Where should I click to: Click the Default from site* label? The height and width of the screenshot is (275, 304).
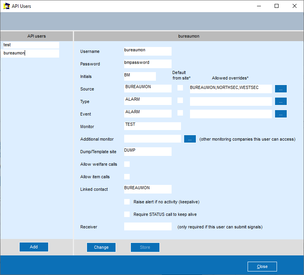[x=181, y=75]
